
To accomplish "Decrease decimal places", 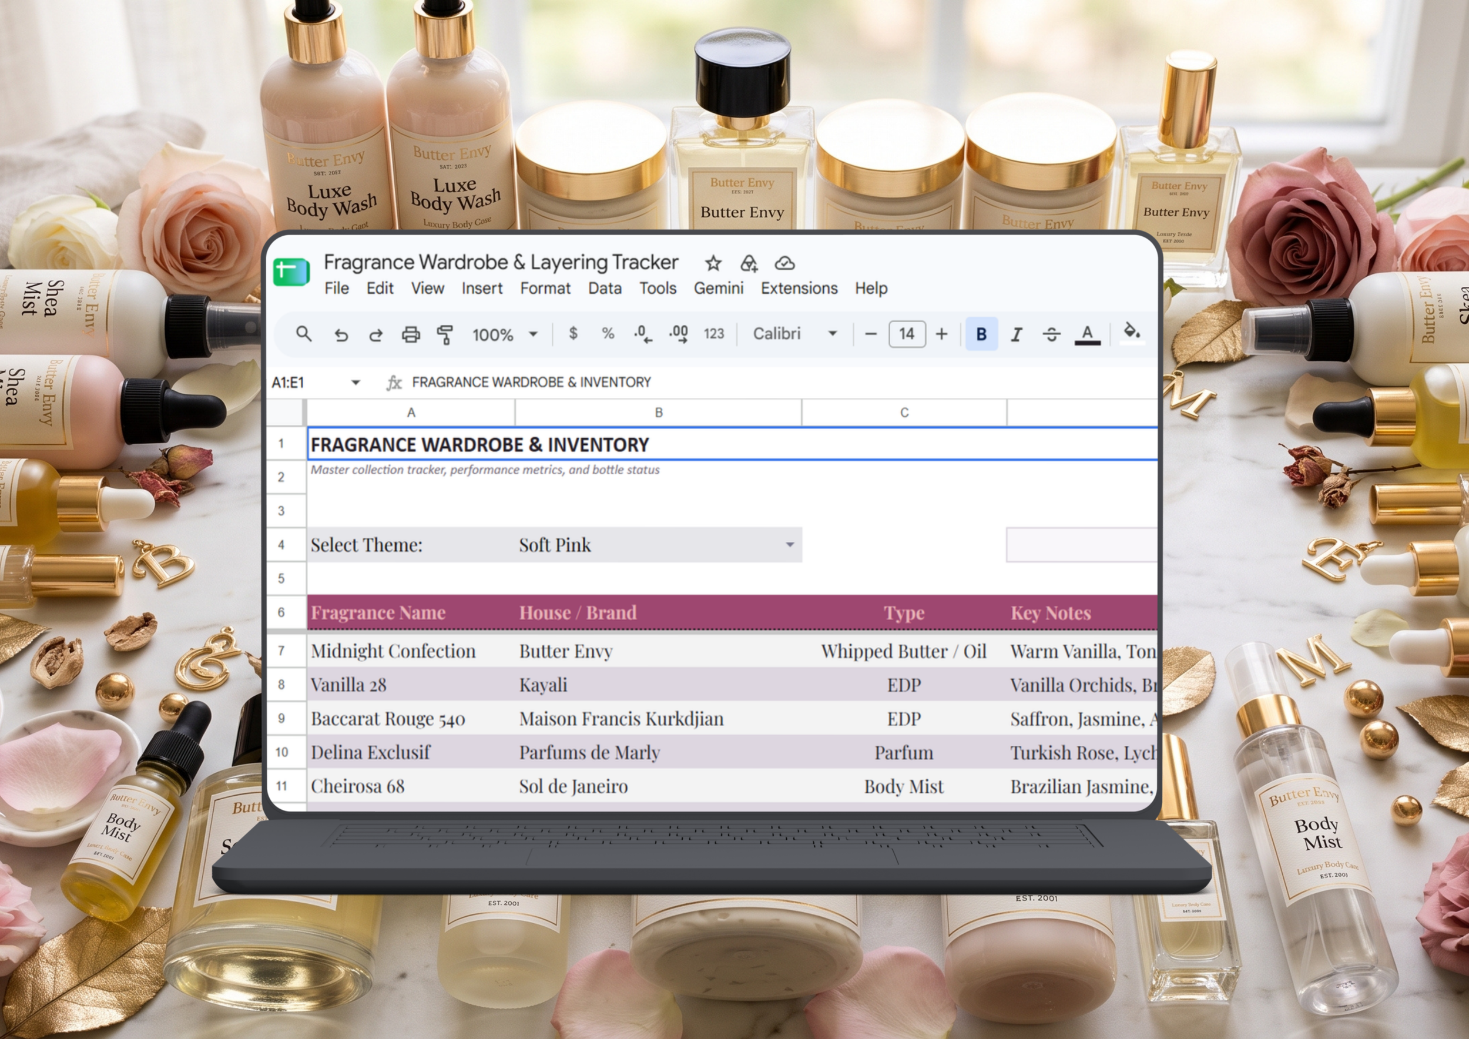I will (x=643, y=333).
